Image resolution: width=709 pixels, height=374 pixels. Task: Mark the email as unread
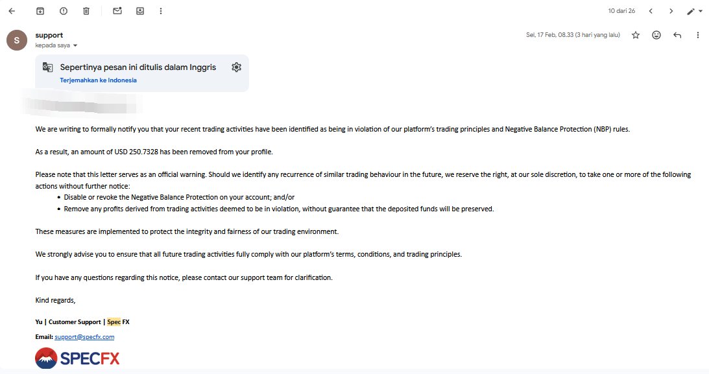pos(117,11)
